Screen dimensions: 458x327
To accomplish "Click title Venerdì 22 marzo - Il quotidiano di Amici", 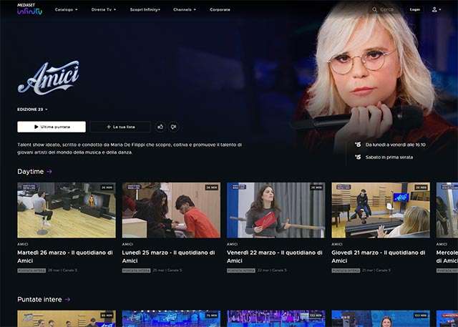I will (275, 257).
